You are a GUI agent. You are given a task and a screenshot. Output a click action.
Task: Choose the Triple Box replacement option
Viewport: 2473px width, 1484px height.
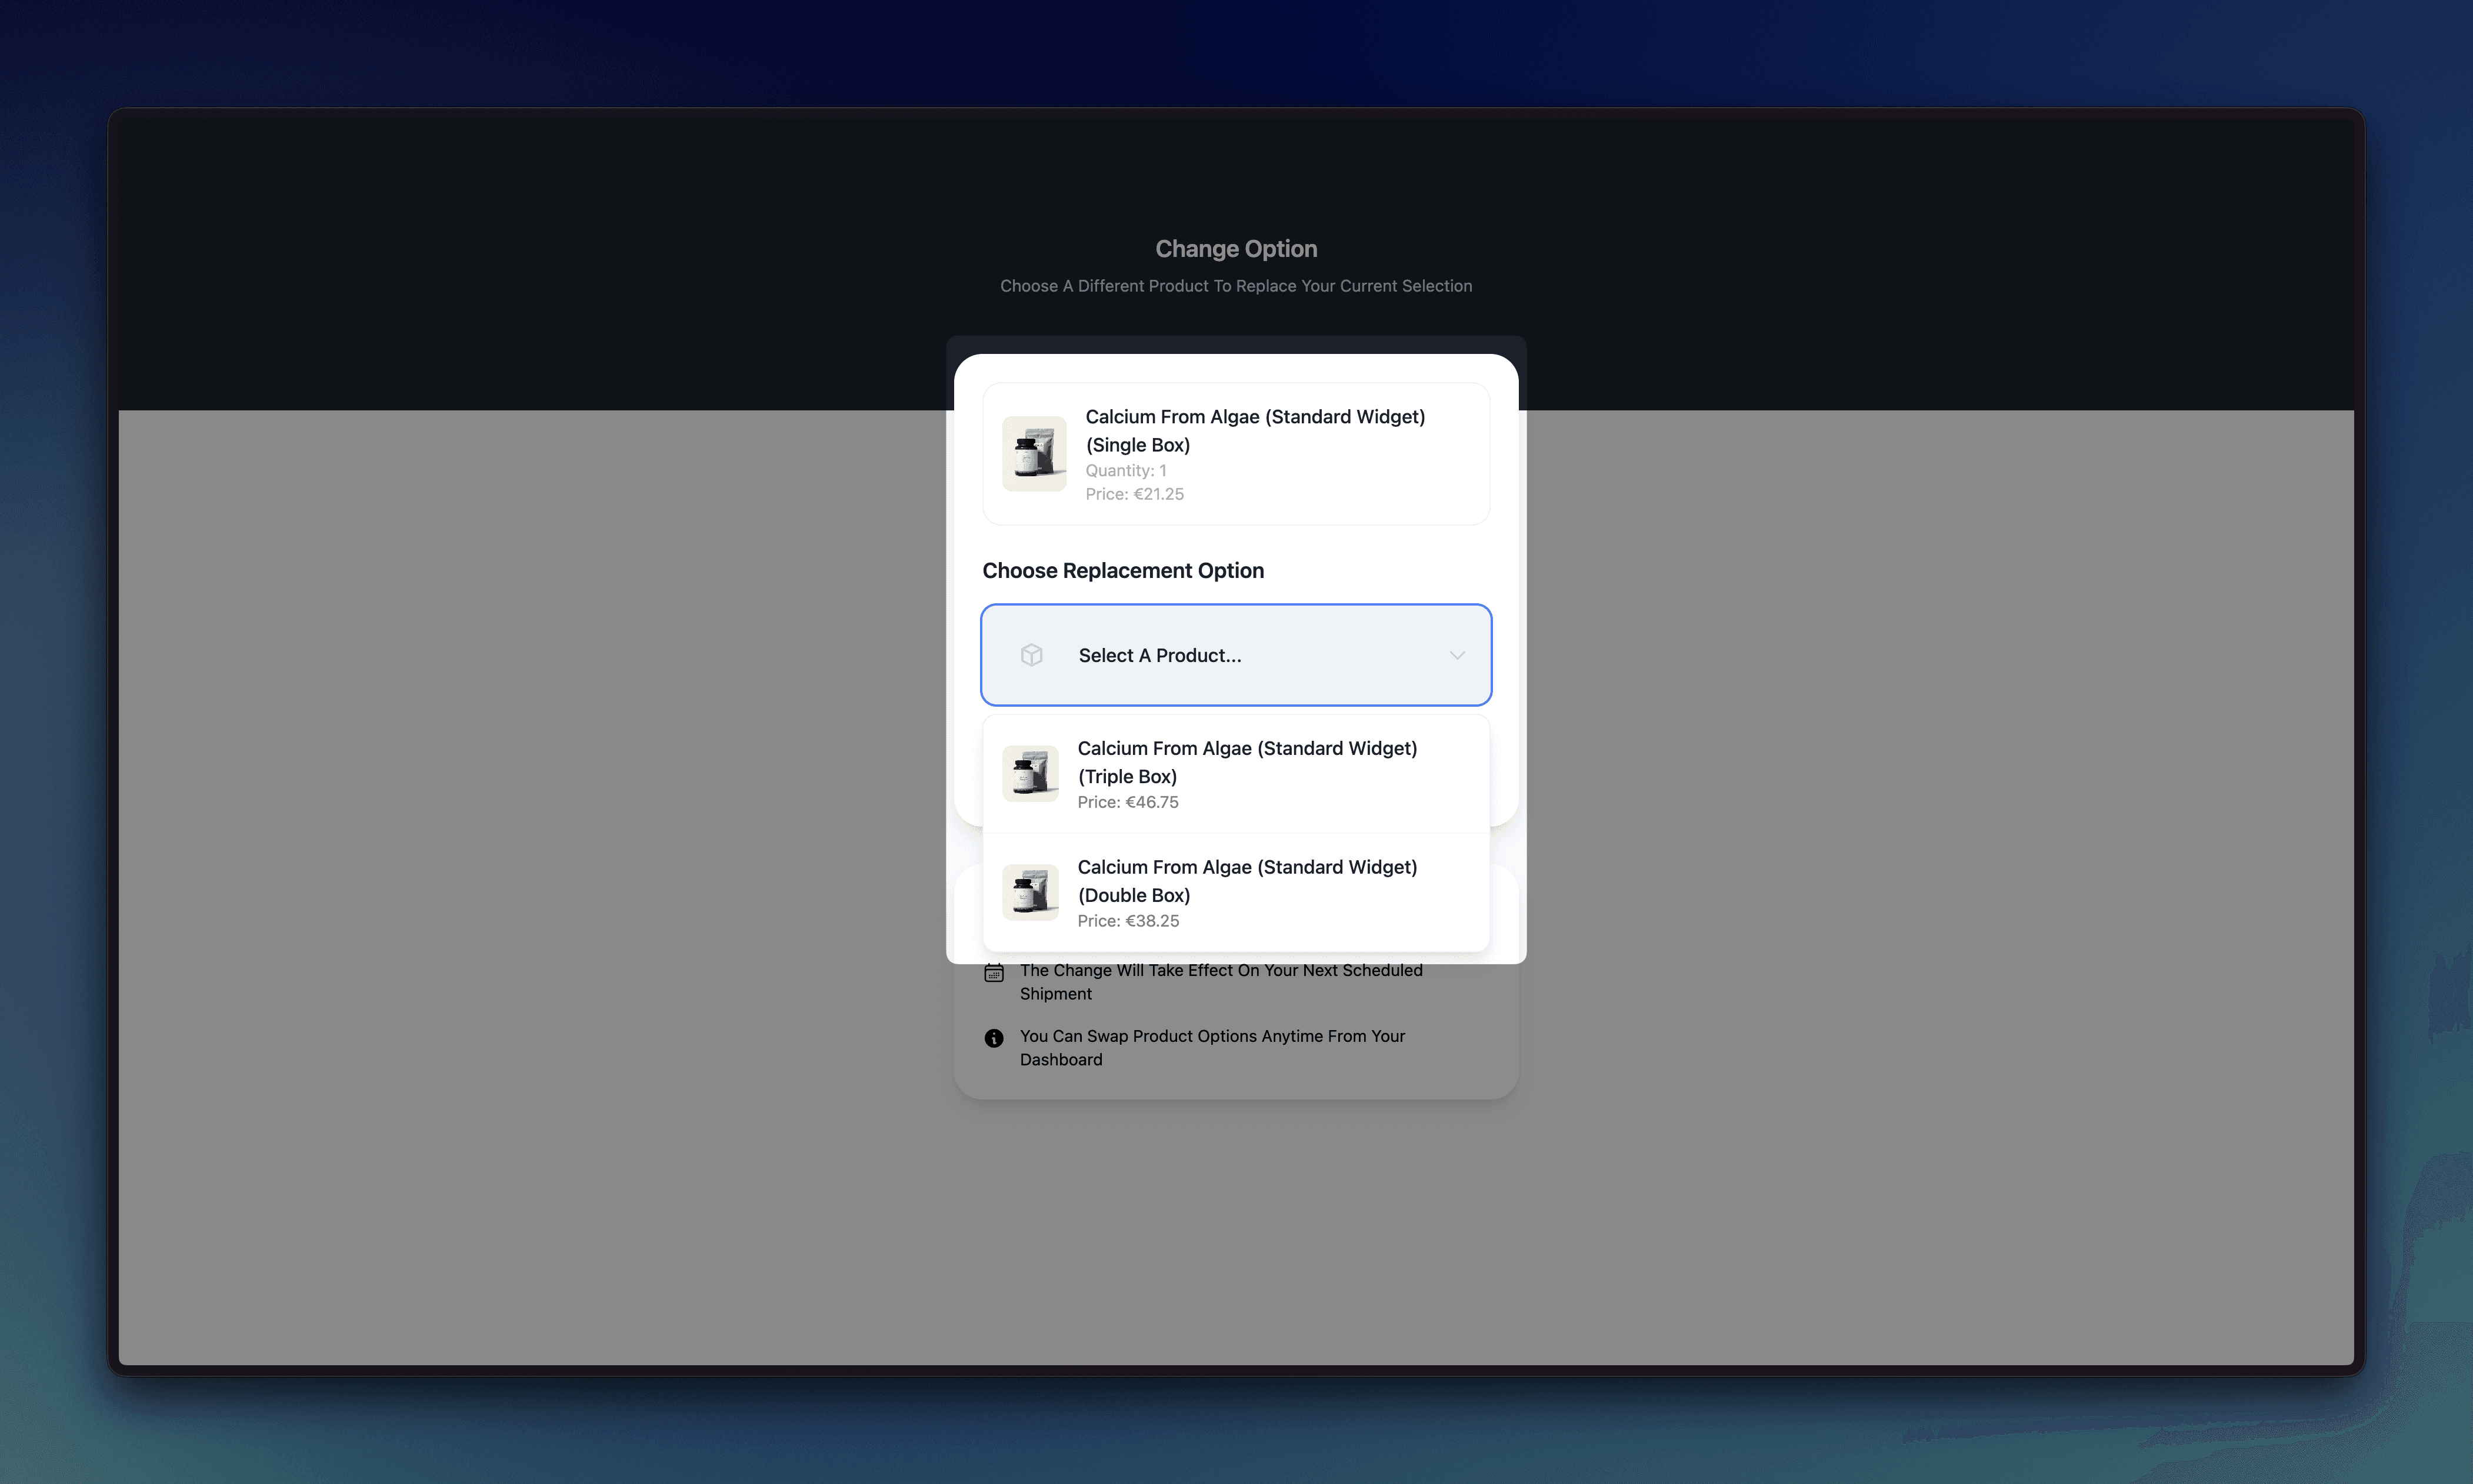(1245, 762)
